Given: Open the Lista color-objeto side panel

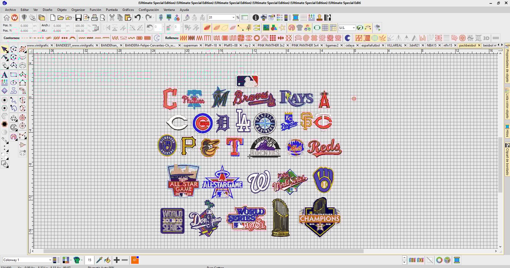Looking at the screenshot, I should click(x=507, y=104).
